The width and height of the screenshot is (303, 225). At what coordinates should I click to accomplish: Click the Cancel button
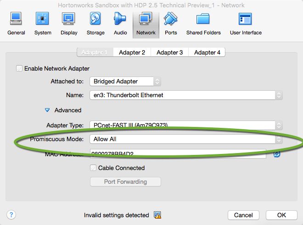243,215
